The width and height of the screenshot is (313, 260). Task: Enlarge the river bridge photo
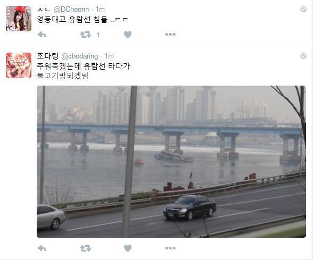tap(171, 162)
